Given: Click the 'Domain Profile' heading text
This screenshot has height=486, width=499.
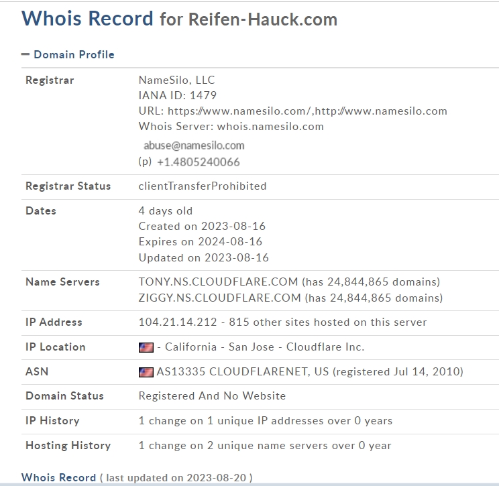Looking at the screenshot, I should (74, 55).
